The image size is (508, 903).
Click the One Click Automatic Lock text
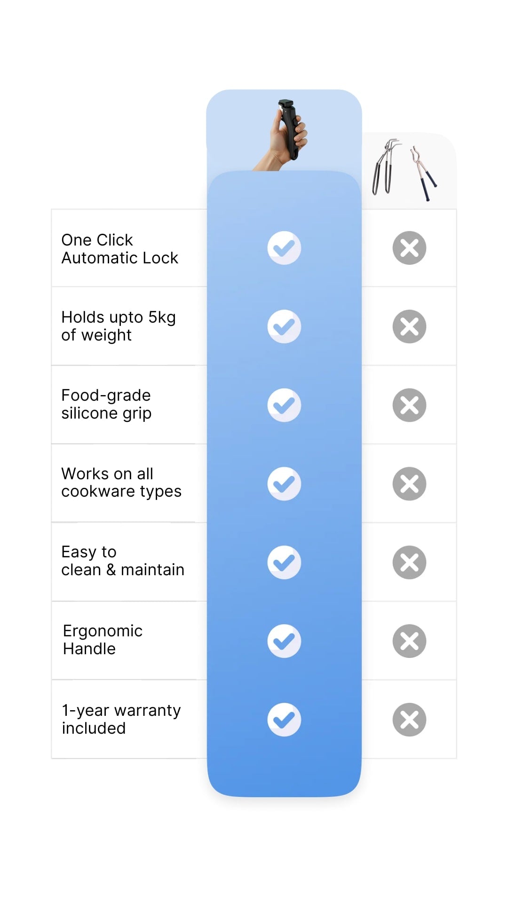pos(120,249)
